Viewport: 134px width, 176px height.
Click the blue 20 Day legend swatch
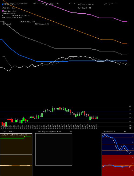3,5
